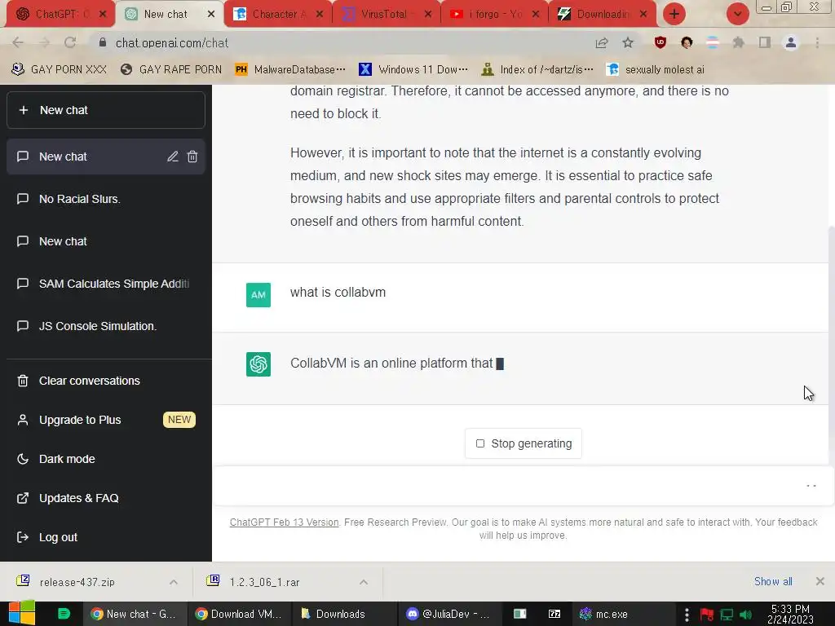The height and width of the screenshot is (626, 835).
Task: Switch to 'Download VM...' Chrome taskbar window
Action: click(239, 614)
